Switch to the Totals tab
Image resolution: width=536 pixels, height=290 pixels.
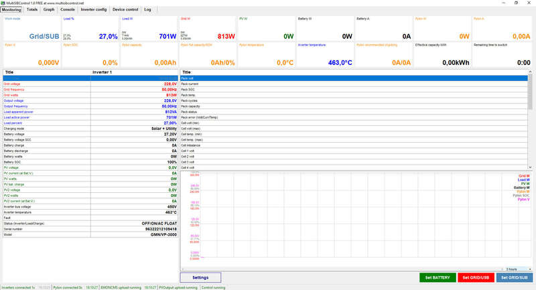32,9
